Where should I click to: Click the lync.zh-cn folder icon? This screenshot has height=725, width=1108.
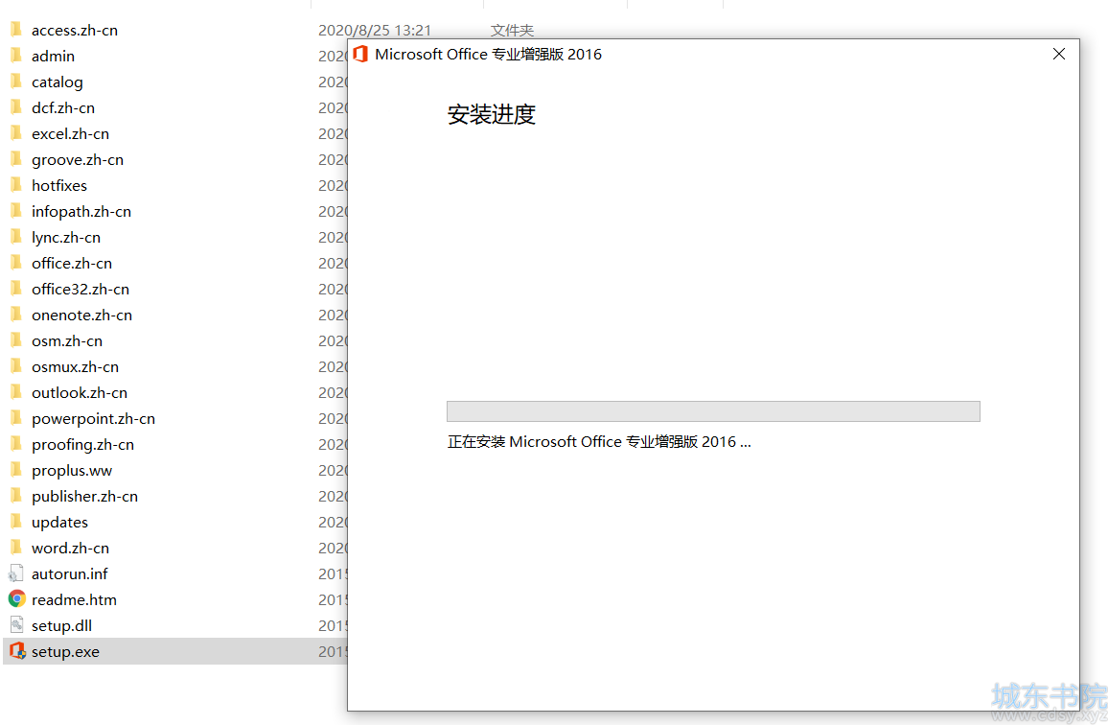16,237
